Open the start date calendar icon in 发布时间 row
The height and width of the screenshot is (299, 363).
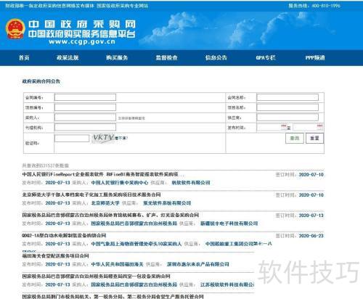click(x=284, y=127)
